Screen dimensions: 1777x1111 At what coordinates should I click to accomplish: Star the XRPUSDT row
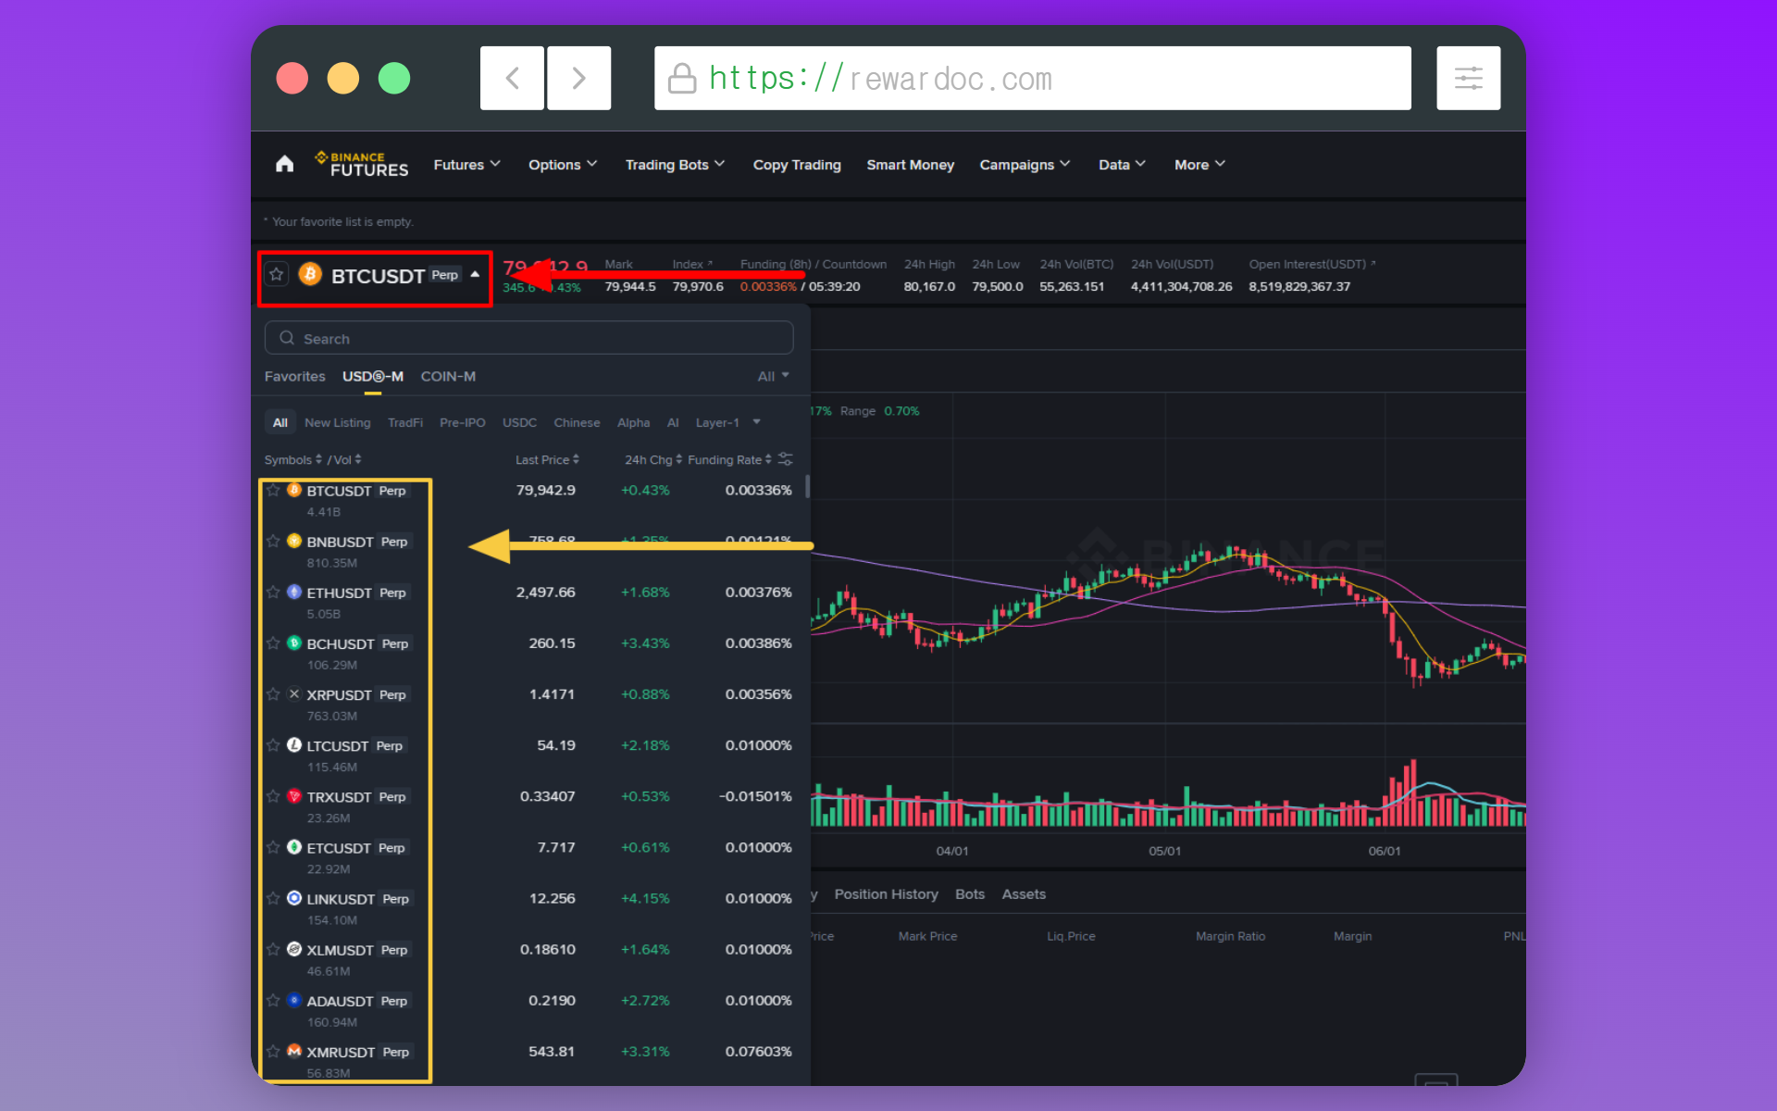point(273,693)
